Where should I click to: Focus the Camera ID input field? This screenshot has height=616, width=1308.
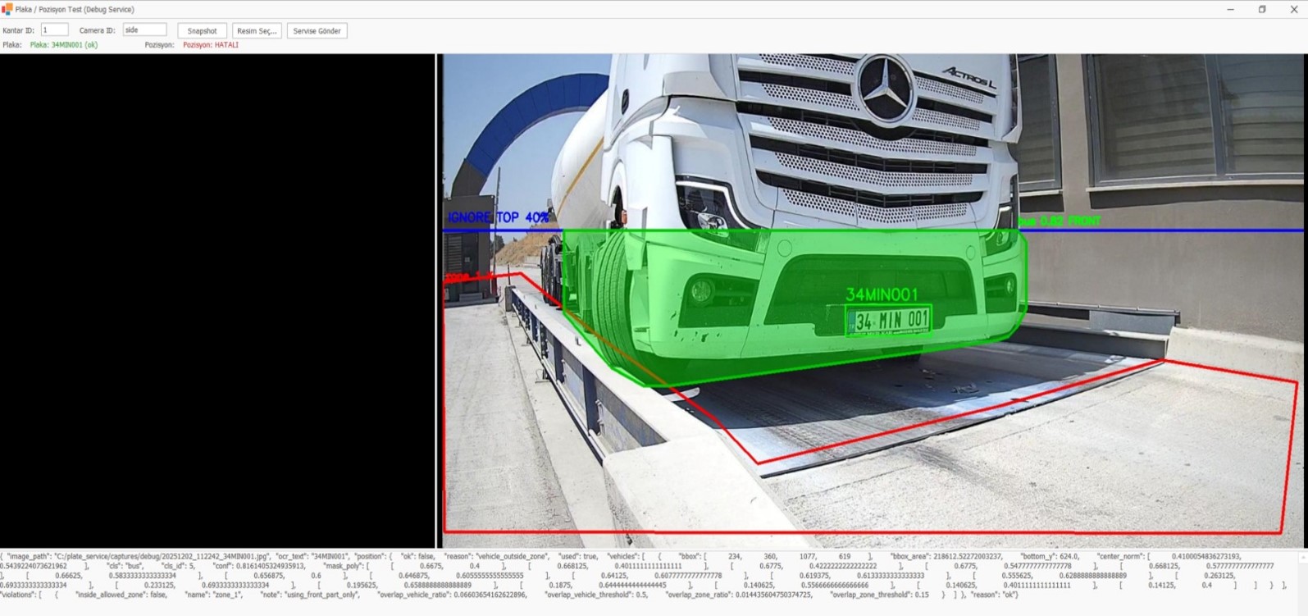tap(144, 30)
